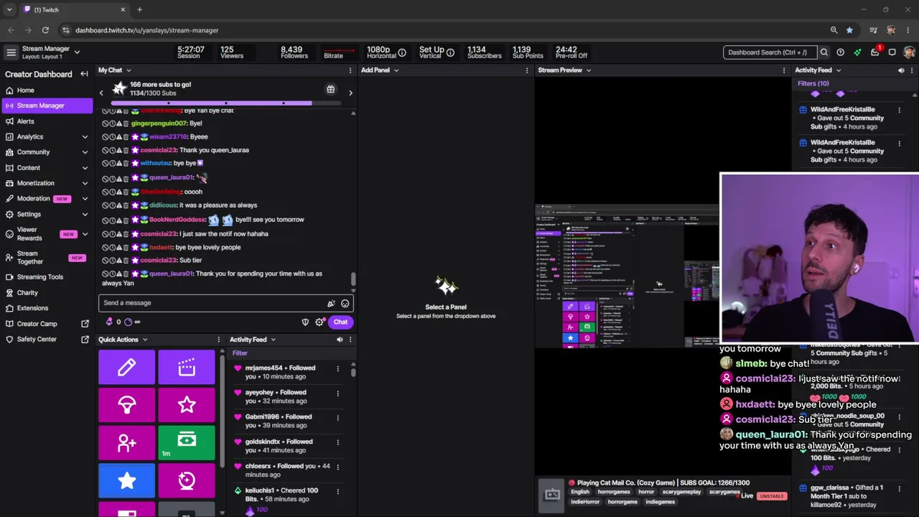
Task: Send the message with the Chat button
Action: click(340, 322)
